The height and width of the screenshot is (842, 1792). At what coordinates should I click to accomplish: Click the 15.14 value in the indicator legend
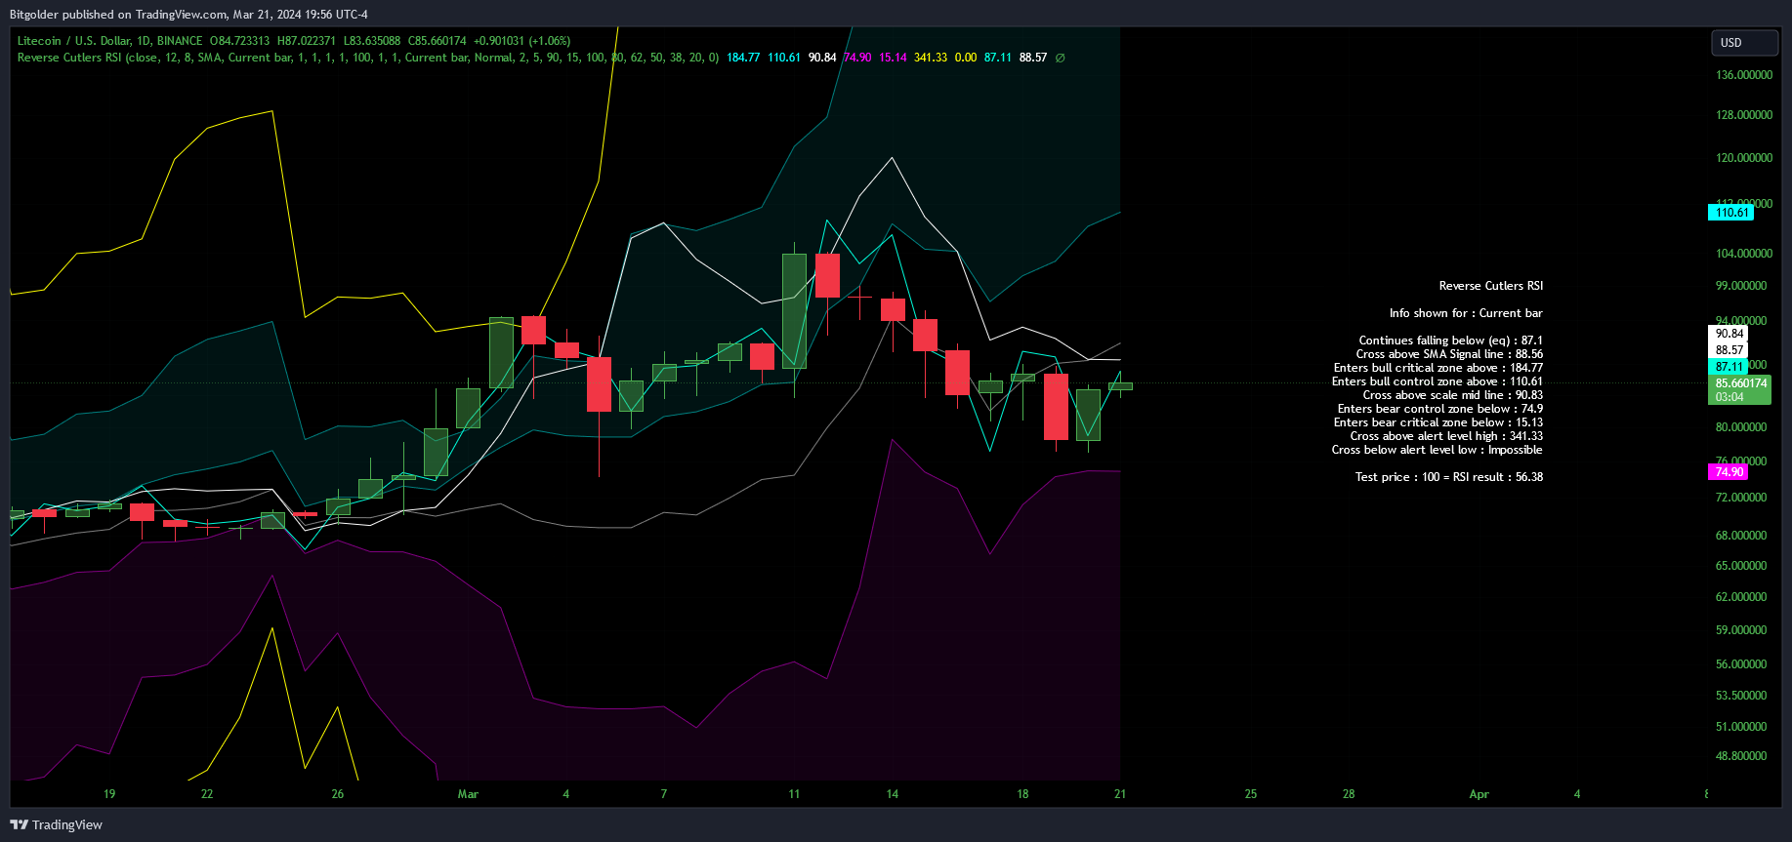pos(893,58)
